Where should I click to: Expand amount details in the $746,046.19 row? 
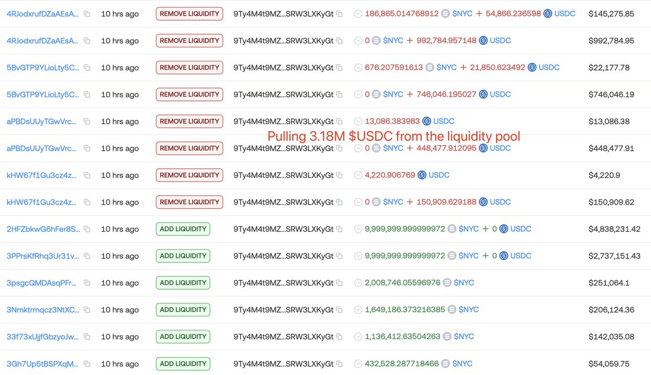(x=358, y=94)
